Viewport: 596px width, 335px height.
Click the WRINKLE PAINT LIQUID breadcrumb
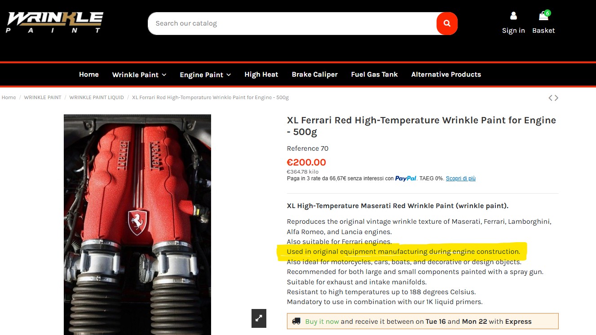pos(97,97)
